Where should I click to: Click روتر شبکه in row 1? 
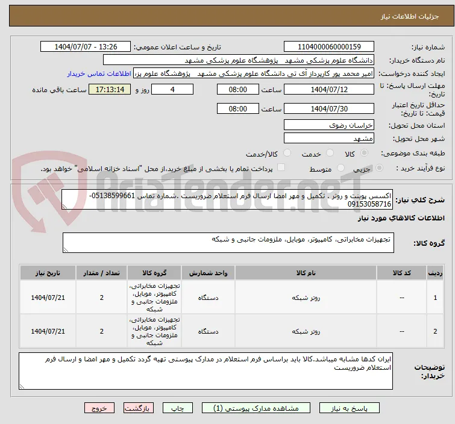[306, 298]
